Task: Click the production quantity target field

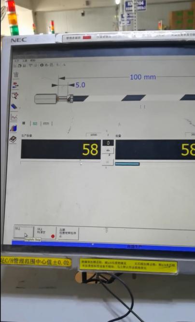Action: tap(93, 135)
